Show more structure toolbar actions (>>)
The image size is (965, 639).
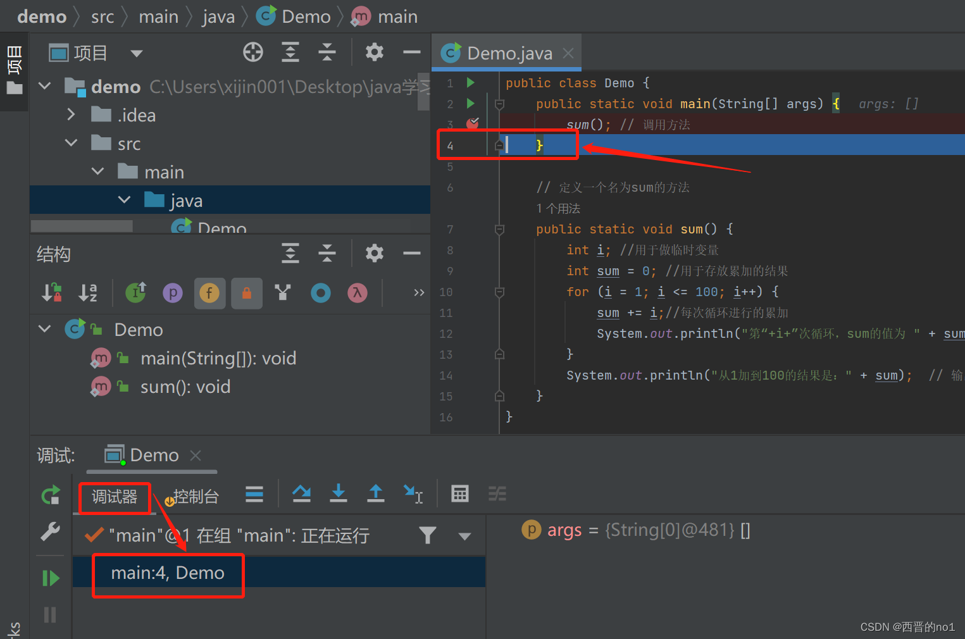point(419,292)
